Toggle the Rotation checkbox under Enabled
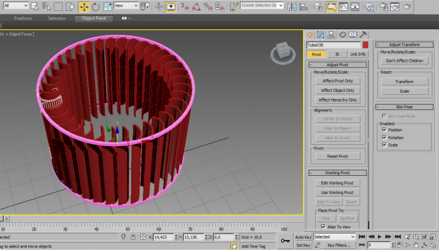Viewport: 439px width, 250px height. click(x=384, y=137)
